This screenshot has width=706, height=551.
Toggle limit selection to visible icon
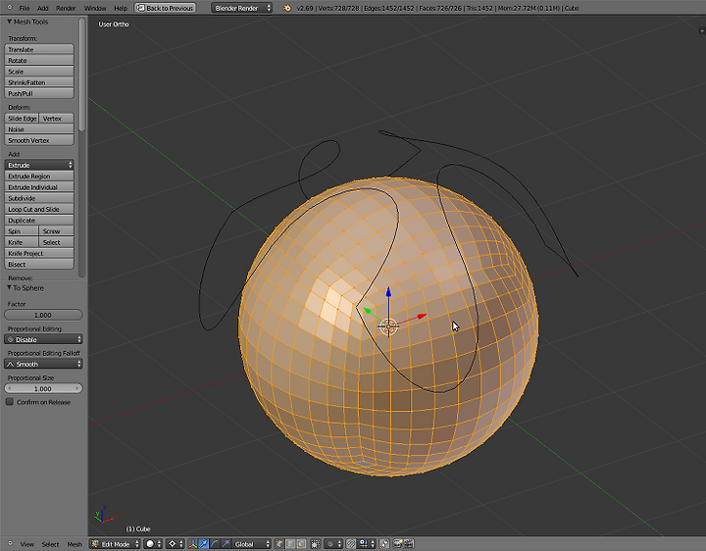(316, 544)
